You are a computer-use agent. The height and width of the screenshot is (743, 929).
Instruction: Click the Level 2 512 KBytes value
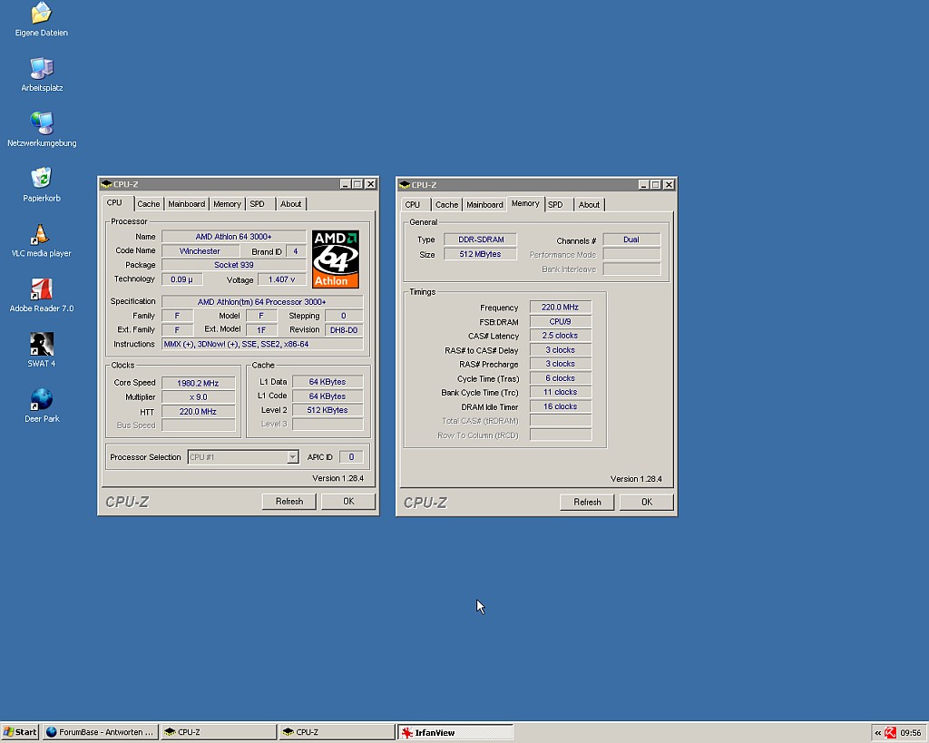pyautogui.click(x=327, y=410)
